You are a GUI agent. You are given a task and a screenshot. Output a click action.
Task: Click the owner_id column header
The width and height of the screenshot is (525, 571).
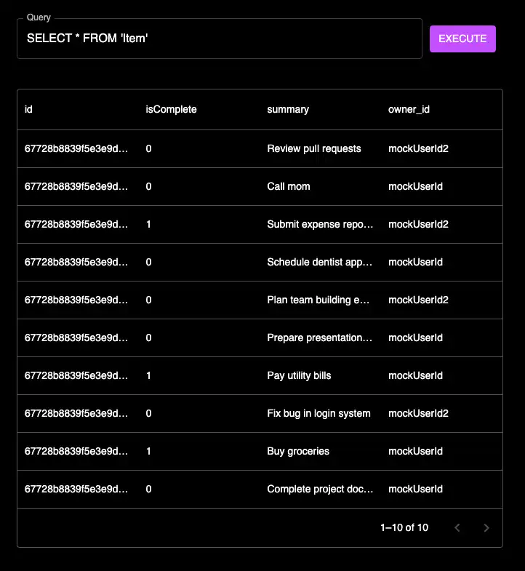pyautogui.click(x=409, y=109)
